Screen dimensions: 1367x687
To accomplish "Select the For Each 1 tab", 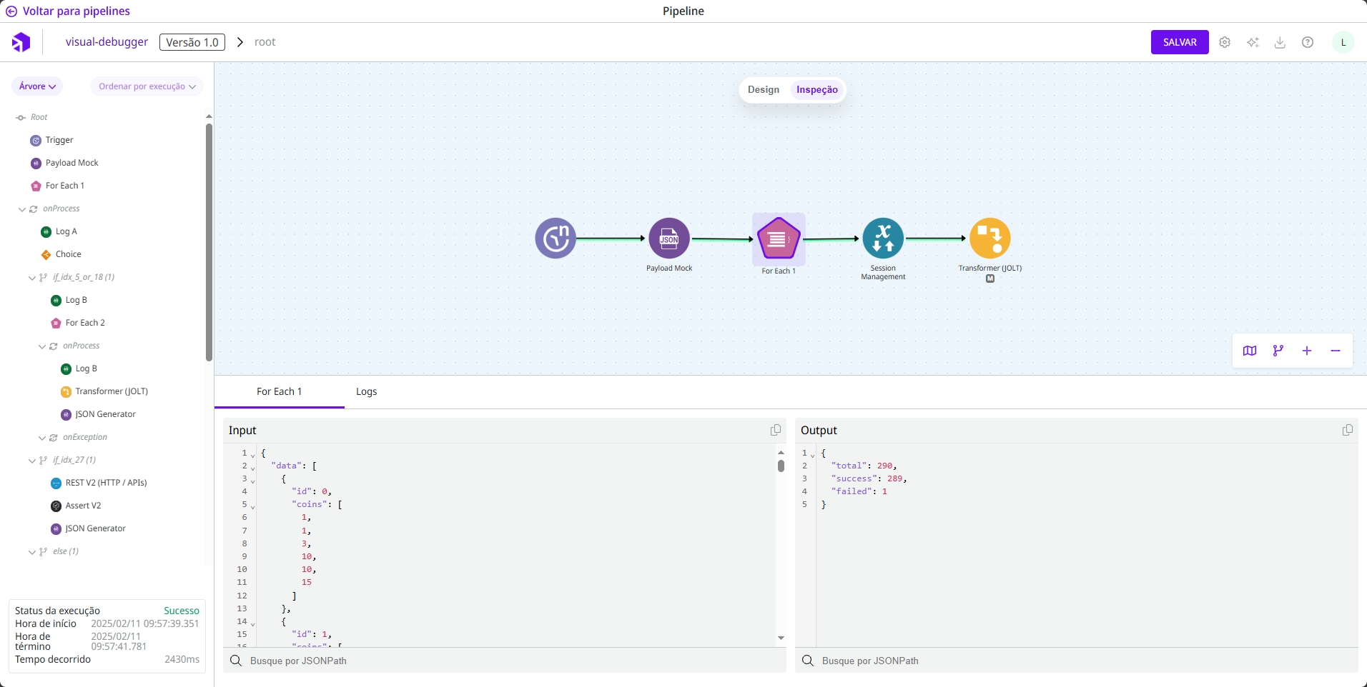I will coord(279,391).
